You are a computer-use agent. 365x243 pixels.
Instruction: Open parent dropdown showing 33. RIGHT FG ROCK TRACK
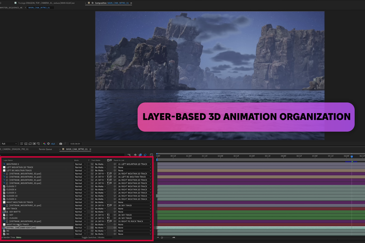[134, 221]
